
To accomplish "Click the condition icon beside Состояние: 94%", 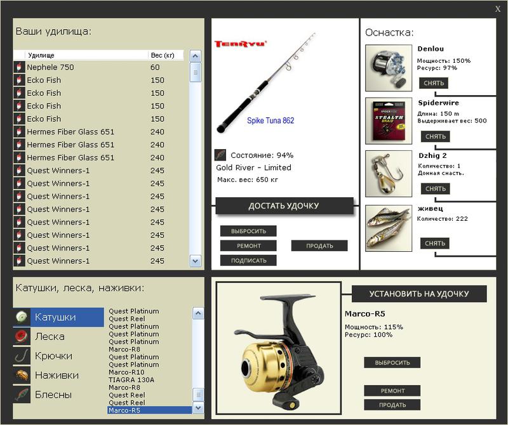I will [220, 155].
